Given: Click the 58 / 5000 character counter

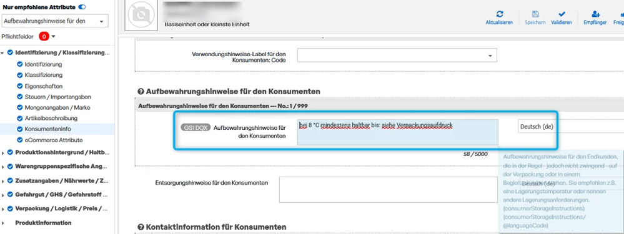Looking at the screenshot, I should [475, 154].
